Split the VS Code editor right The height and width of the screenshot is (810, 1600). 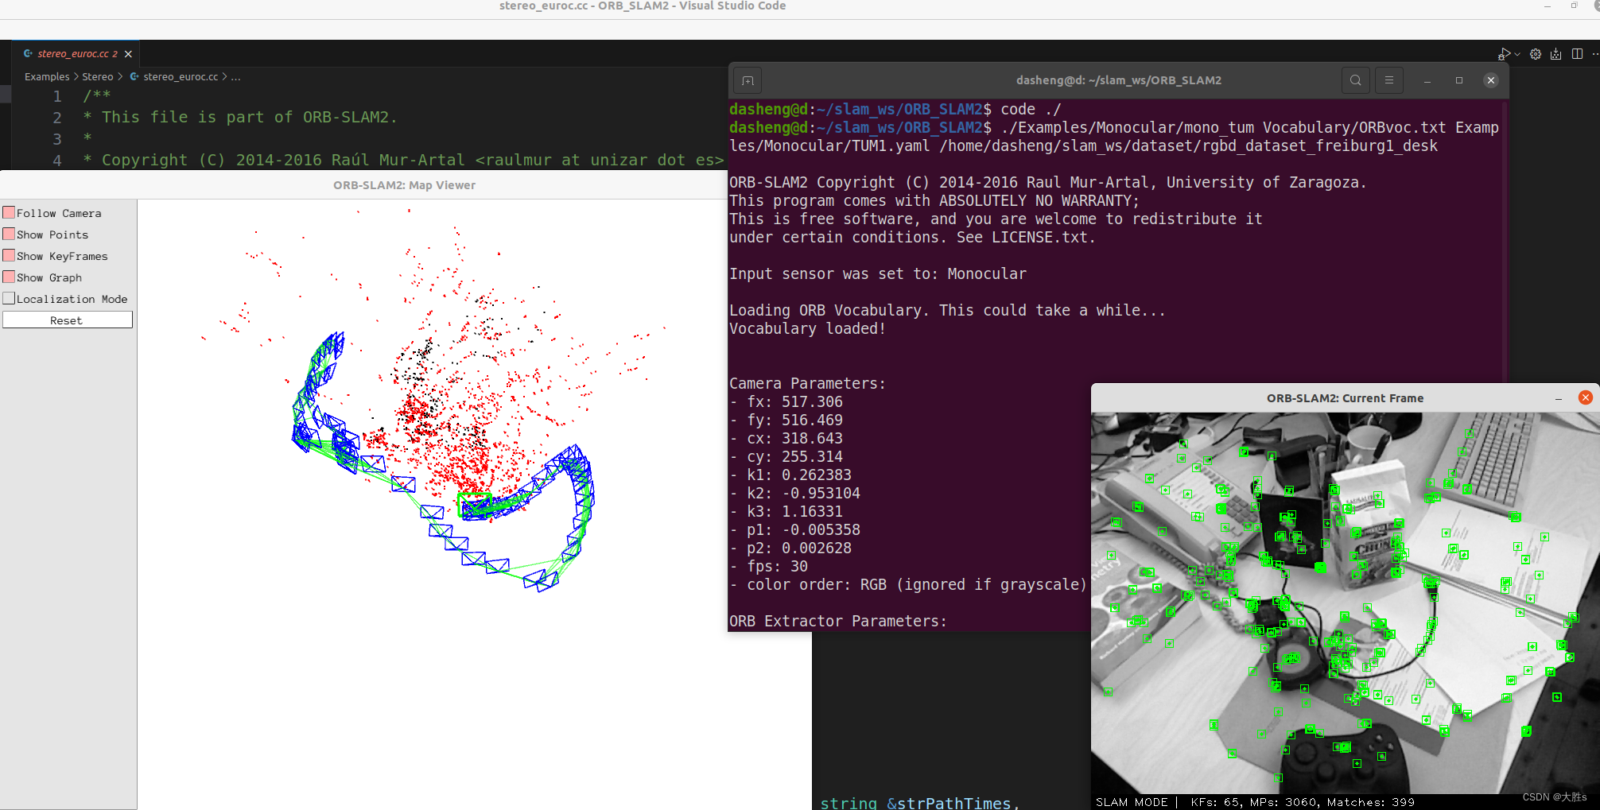[1577, 54]
